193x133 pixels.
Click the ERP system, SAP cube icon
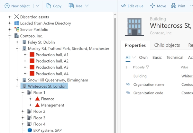tap(30, 130)
